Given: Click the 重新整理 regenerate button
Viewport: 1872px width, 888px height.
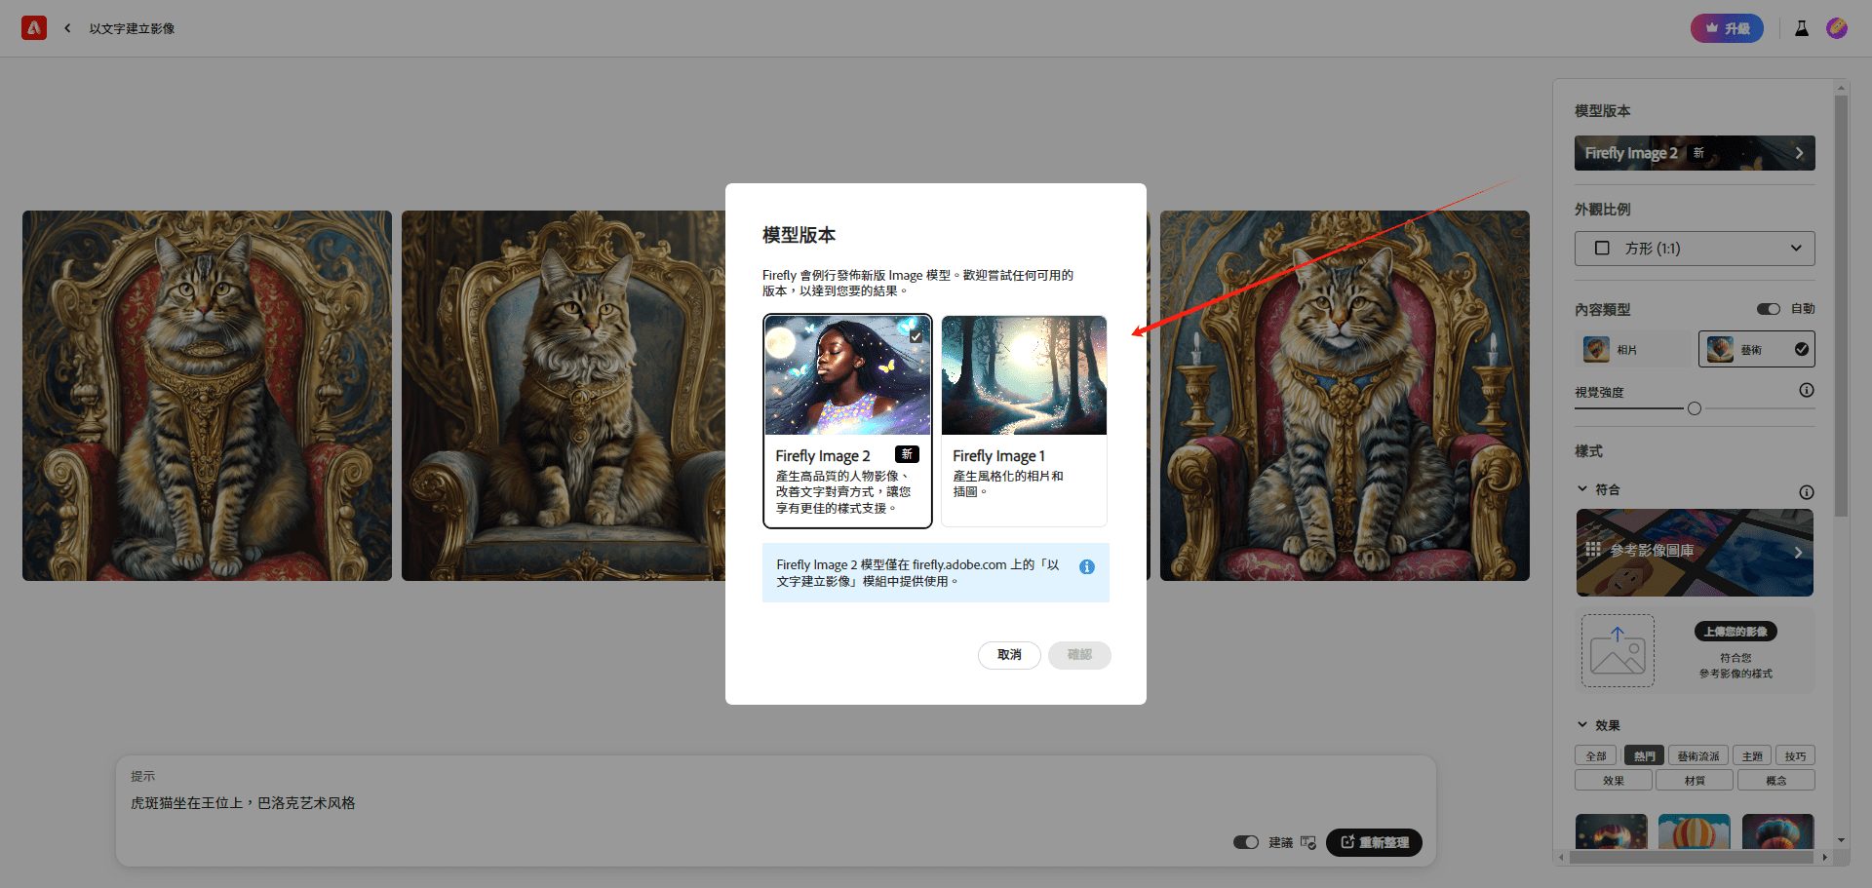Looking at the screenshot, I should [1374, 842].
